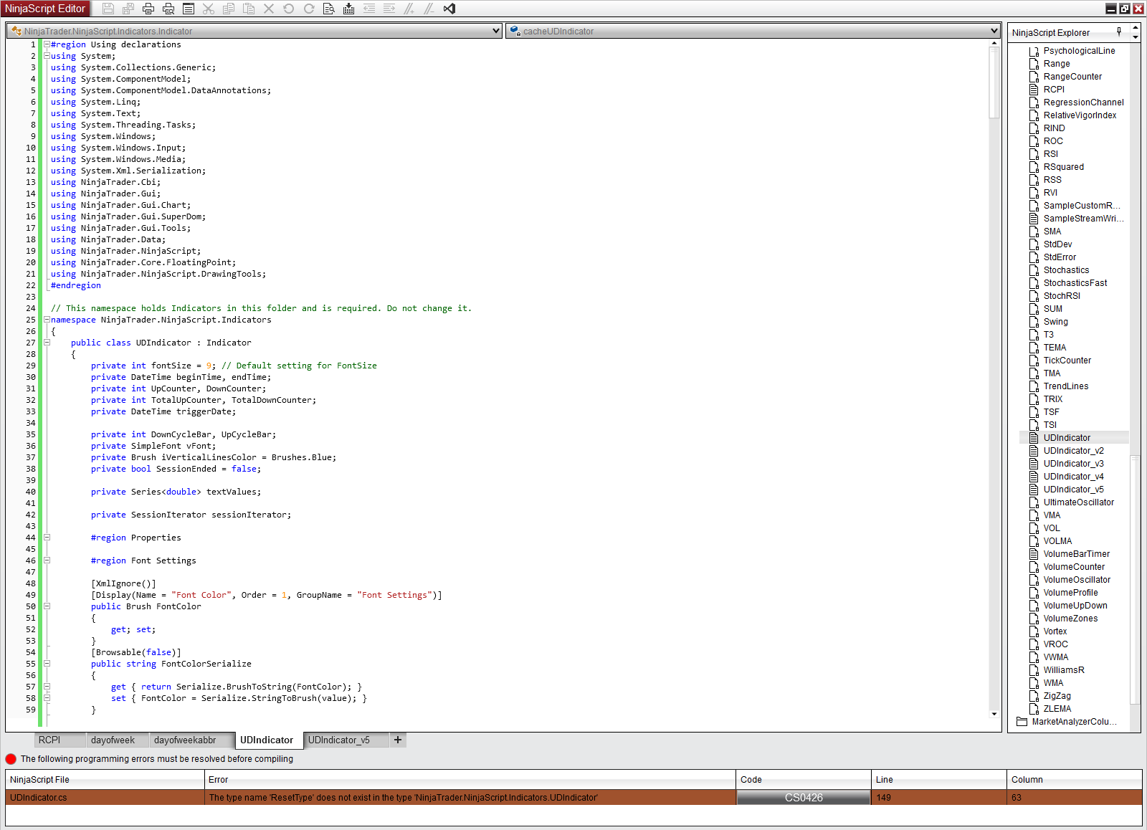The height and width of the screenshot is (830, 1147).
Task: Click the Print toolbar icon
Action: [x=148, y=9]
